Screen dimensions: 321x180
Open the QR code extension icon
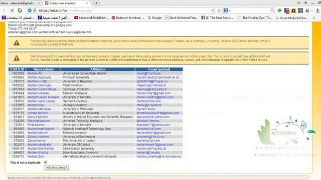pyautogui.click(x=300, y=10)
